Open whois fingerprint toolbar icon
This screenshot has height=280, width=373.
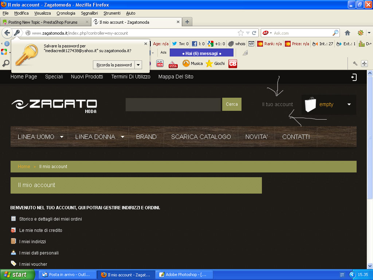(x=231, y=44)
